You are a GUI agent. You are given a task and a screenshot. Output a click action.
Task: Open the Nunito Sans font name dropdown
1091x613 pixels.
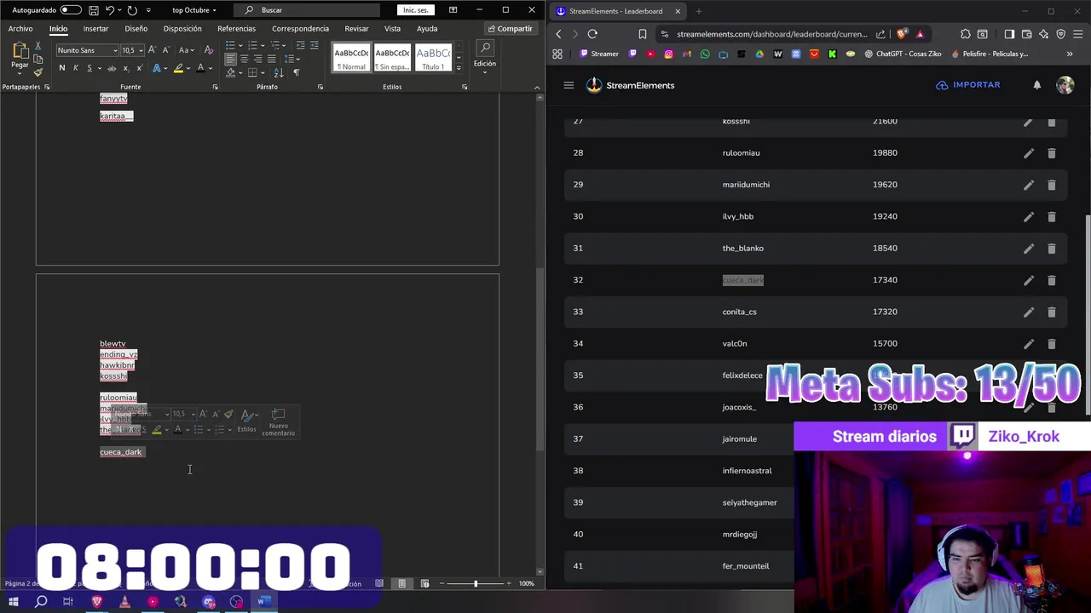click(114, 50)
